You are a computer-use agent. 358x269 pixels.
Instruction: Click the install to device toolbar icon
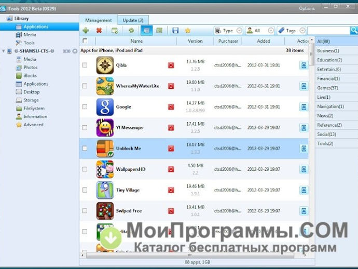pos(114,31)
